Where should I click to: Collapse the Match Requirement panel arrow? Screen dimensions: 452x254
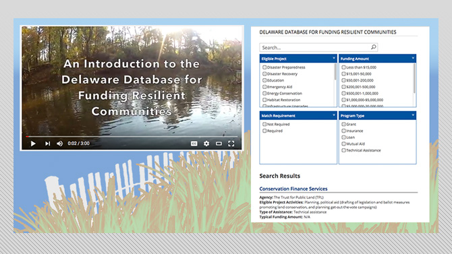[x=334, y=115]
